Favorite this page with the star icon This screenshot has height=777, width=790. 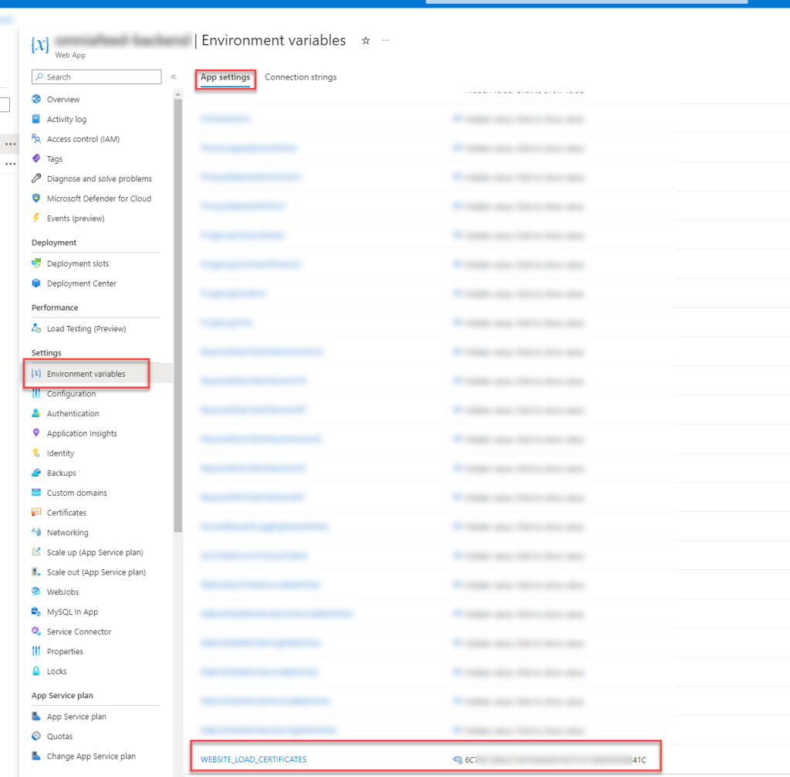click(366, 41)
